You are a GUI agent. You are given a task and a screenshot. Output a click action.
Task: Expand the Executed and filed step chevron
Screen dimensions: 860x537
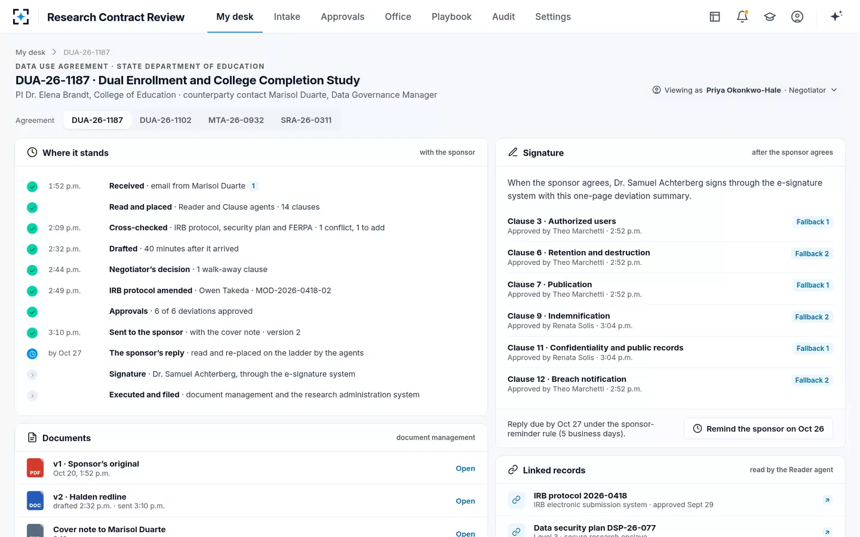32,396
